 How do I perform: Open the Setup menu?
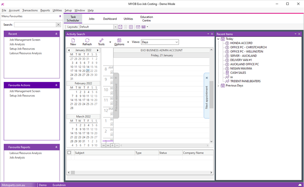coord(68,10)
